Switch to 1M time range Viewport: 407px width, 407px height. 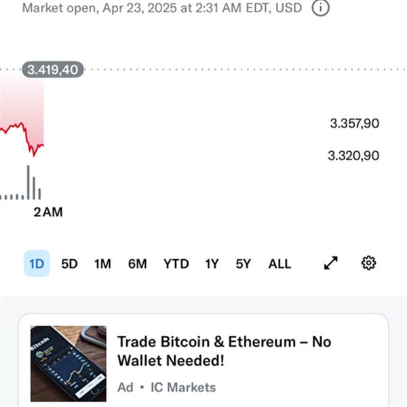(102, 264)
